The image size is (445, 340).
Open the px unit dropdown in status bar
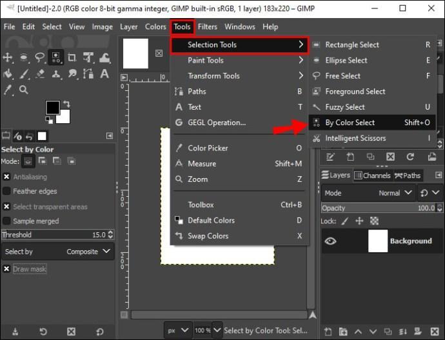click(x=178, y=330)
